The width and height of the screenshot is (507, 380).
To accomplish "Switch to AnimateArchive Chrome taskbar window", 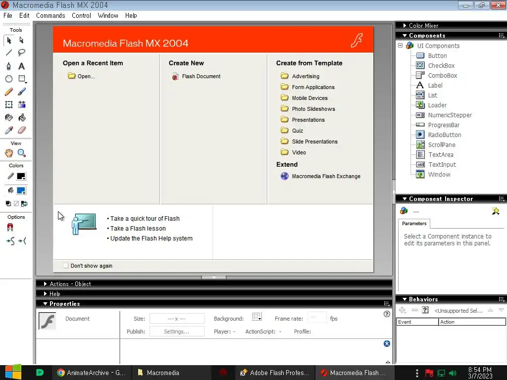I will coord(92,373).
